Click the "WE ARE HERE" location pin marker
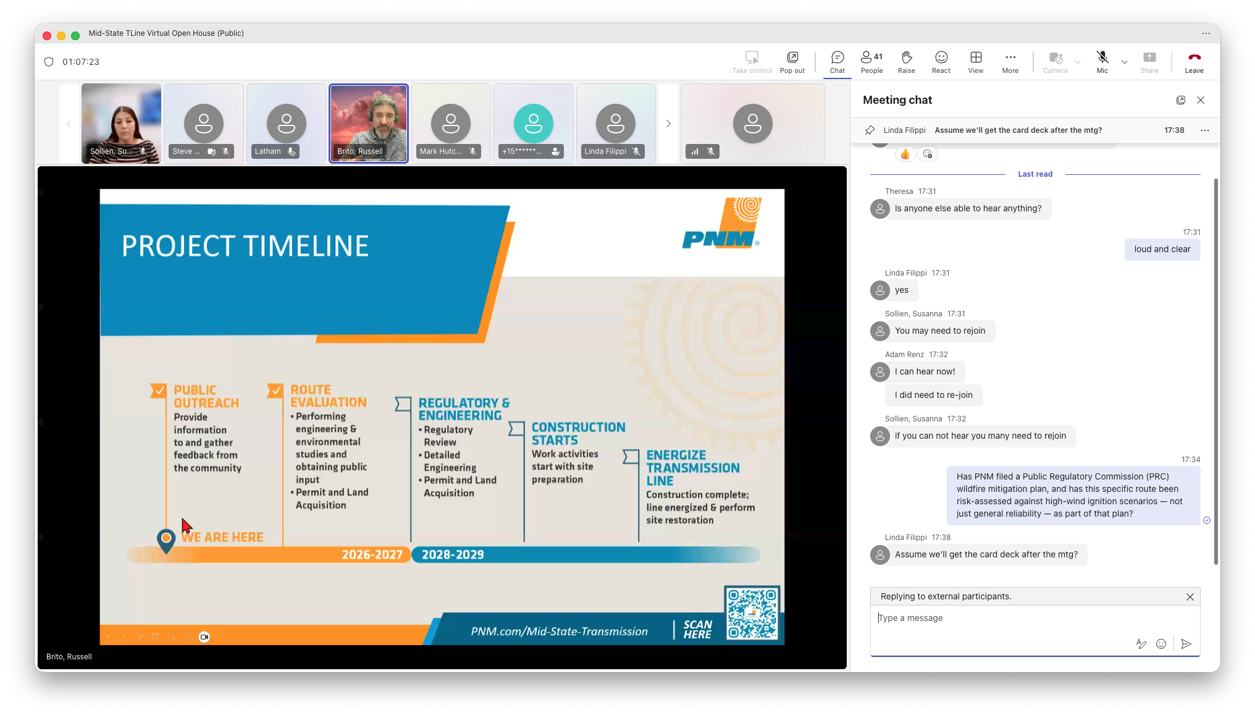 click(166, 541)
